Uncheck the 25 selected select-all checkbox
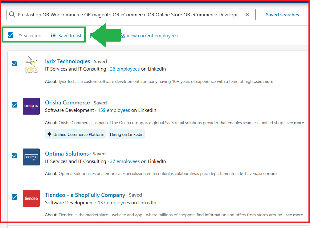 click(x=10, y=35)
